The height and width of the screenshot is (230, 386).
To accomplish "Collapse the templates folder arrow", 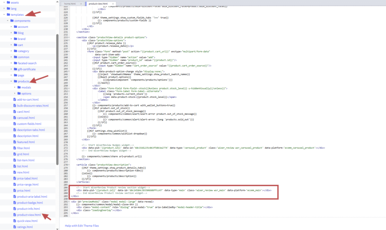I will [x=4, y=14].
